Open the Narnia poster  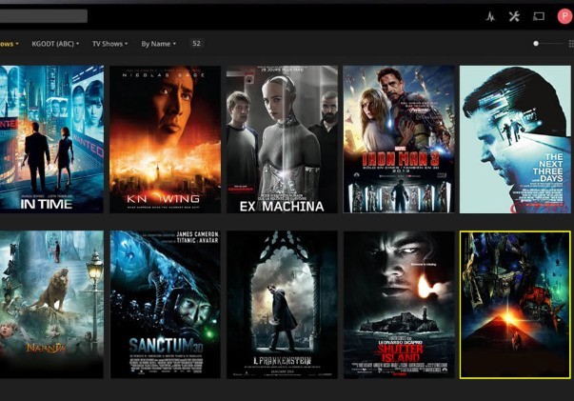pos(51,304)
